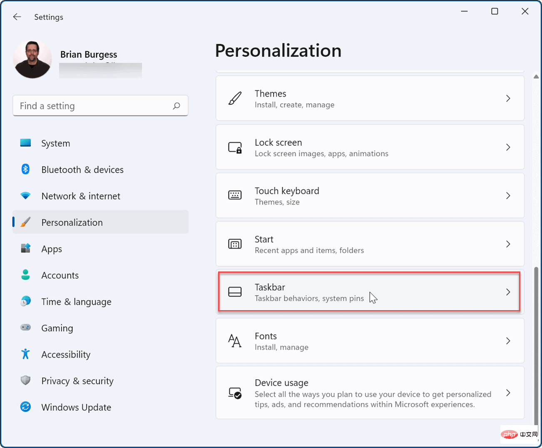Open the Device usage title
This screenshot has width=542, height=448.
click(x=281, y=383)
